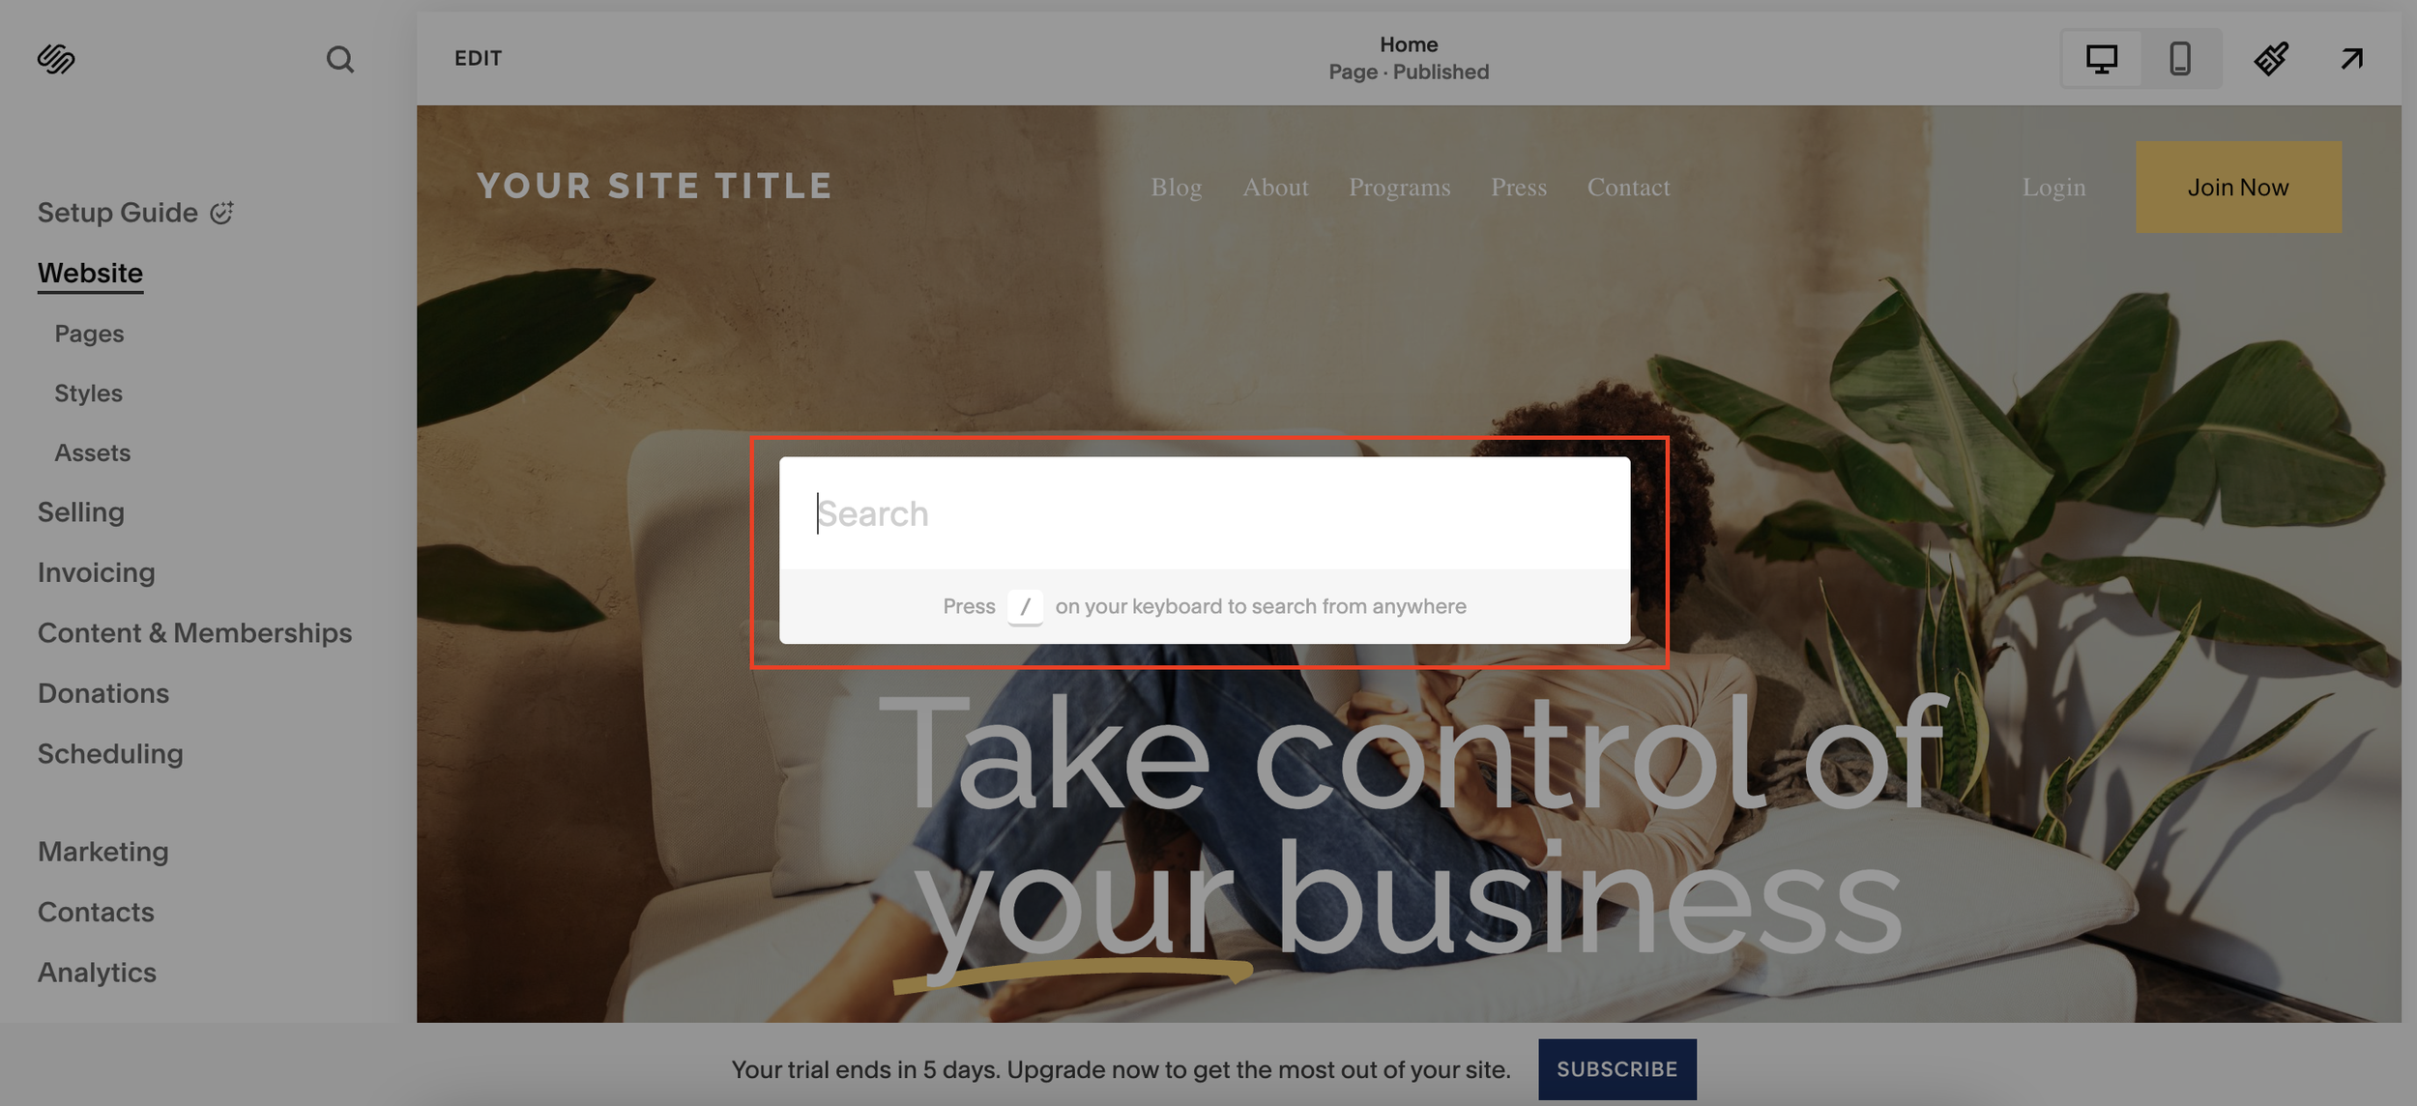This screenshot has height=1106, width=2417.
Task: Click the Join Now button
Action: [x=2238, y=188]
